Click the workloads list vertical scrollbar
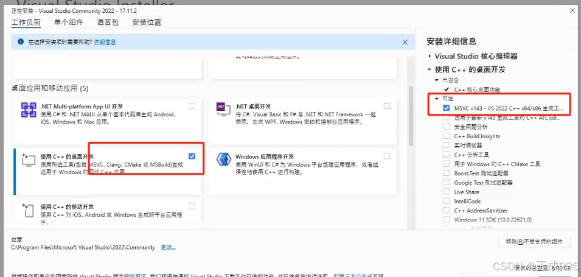Screen dimensions: 581x277 pyautogui.click(x=410, y=116)
